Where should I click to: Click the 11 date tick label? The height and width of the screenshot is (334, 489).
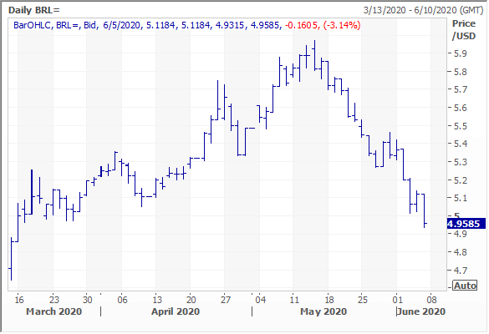294,300
